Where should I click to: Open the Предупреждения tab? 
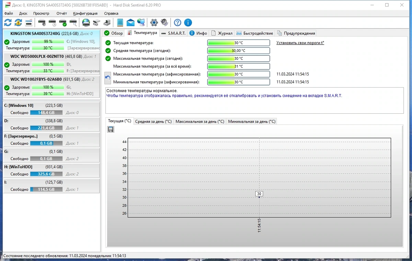(x=296, y=33)
